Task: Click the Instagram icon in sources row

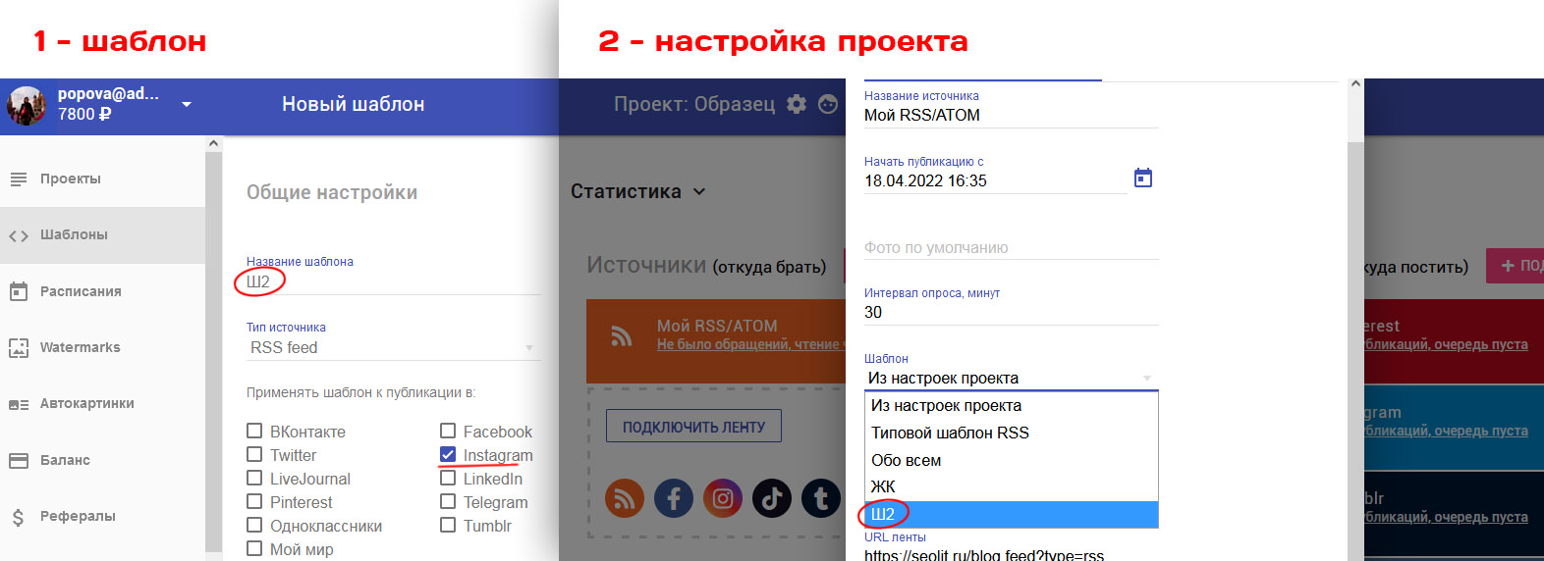Action: pos(722,498)
